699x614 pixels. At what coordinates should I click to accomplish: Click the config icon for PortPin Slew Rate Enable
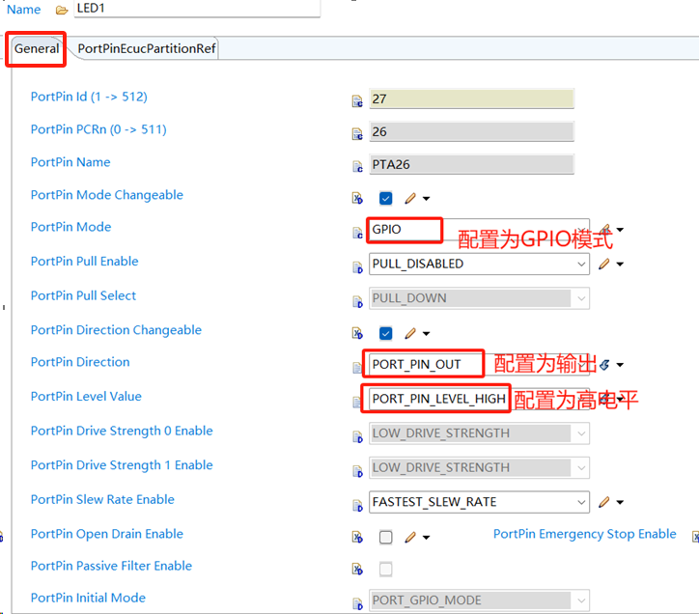click(357, 505)
